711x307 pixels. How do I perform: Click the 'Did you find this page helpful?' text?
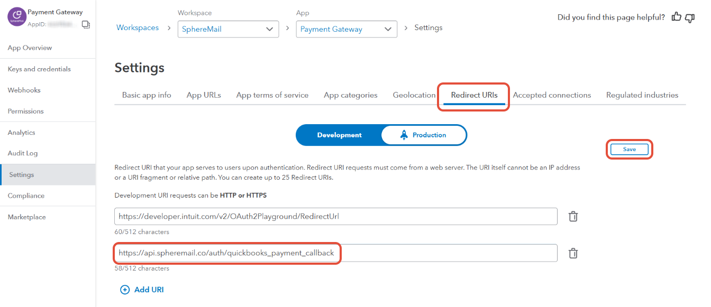point(611,17)
